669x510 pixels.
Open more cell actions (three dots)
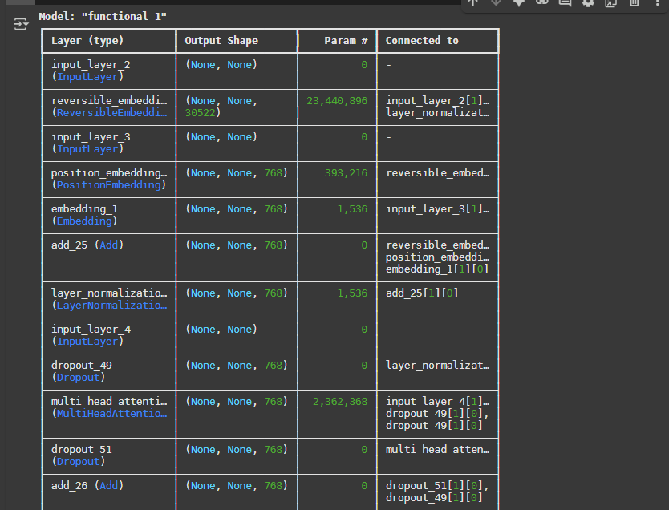(x=657, y=3)
